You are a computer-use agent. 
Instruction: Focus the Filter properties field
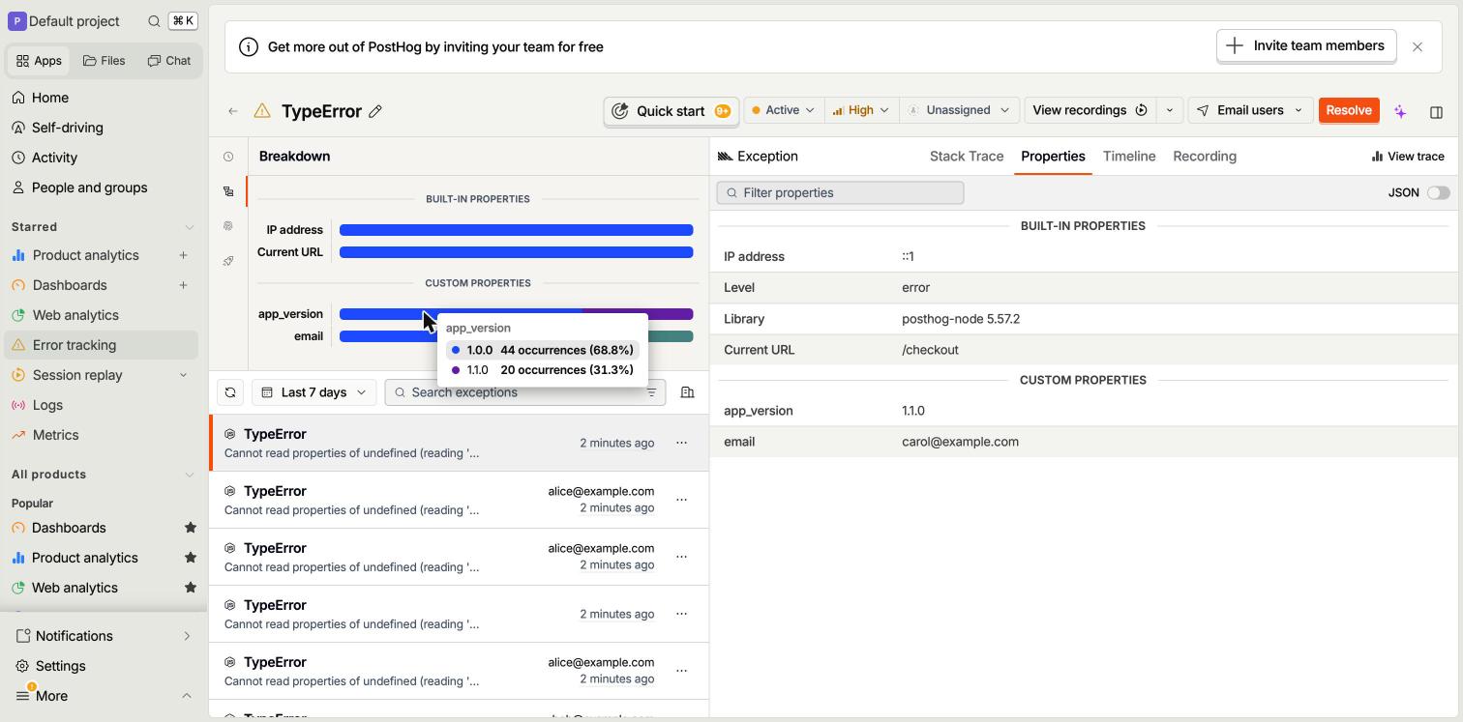840,192
